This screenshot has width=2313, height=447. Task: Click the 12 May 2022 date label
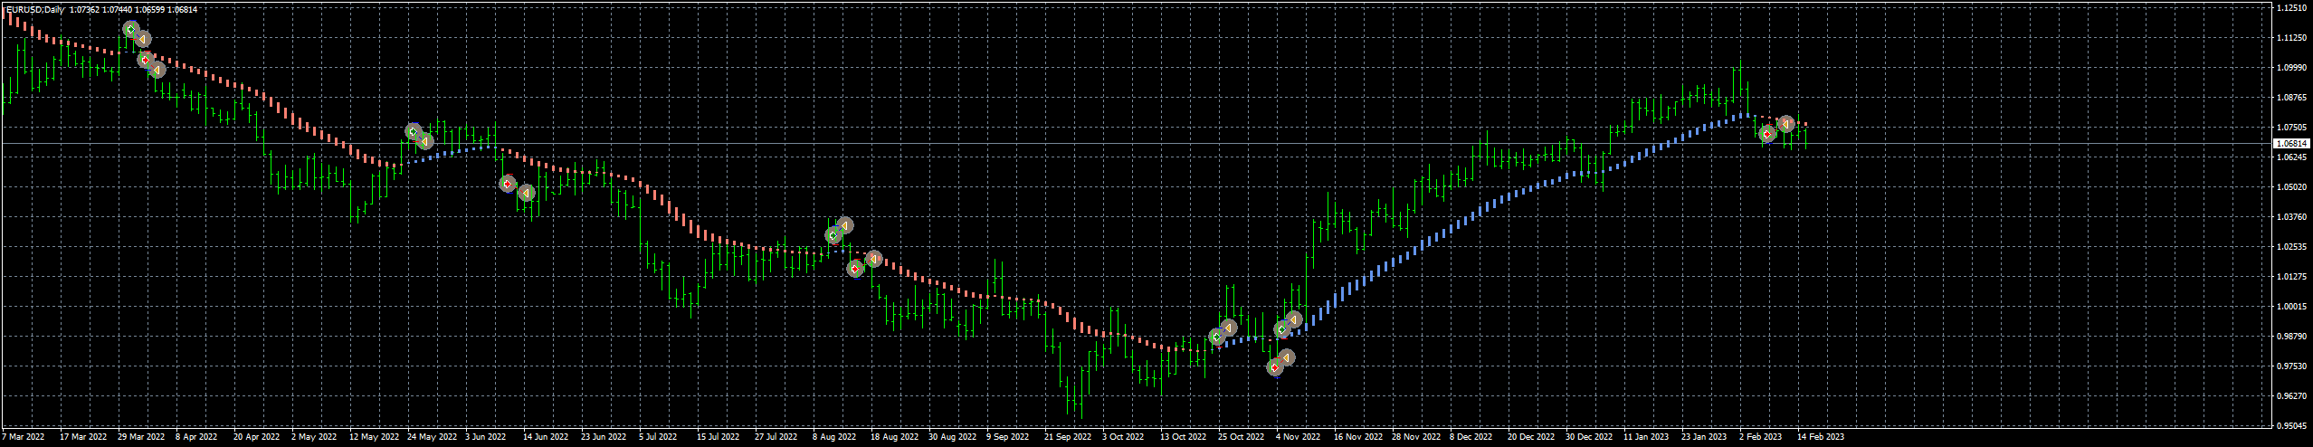click(375, 437)
